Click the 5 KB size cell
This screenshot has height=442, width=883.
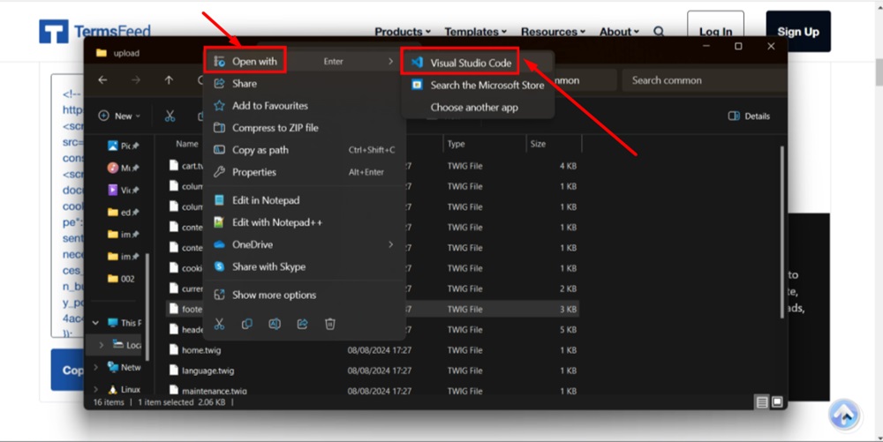coord(568,330)
